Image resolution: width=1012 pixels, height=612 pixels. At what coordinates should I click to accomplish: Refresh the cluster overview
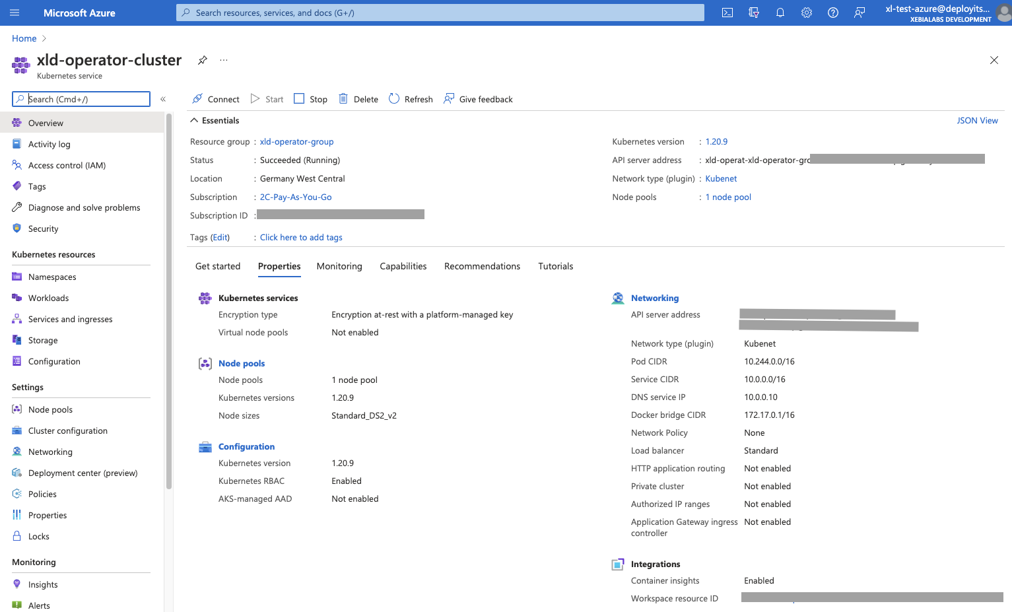point(411,99)
